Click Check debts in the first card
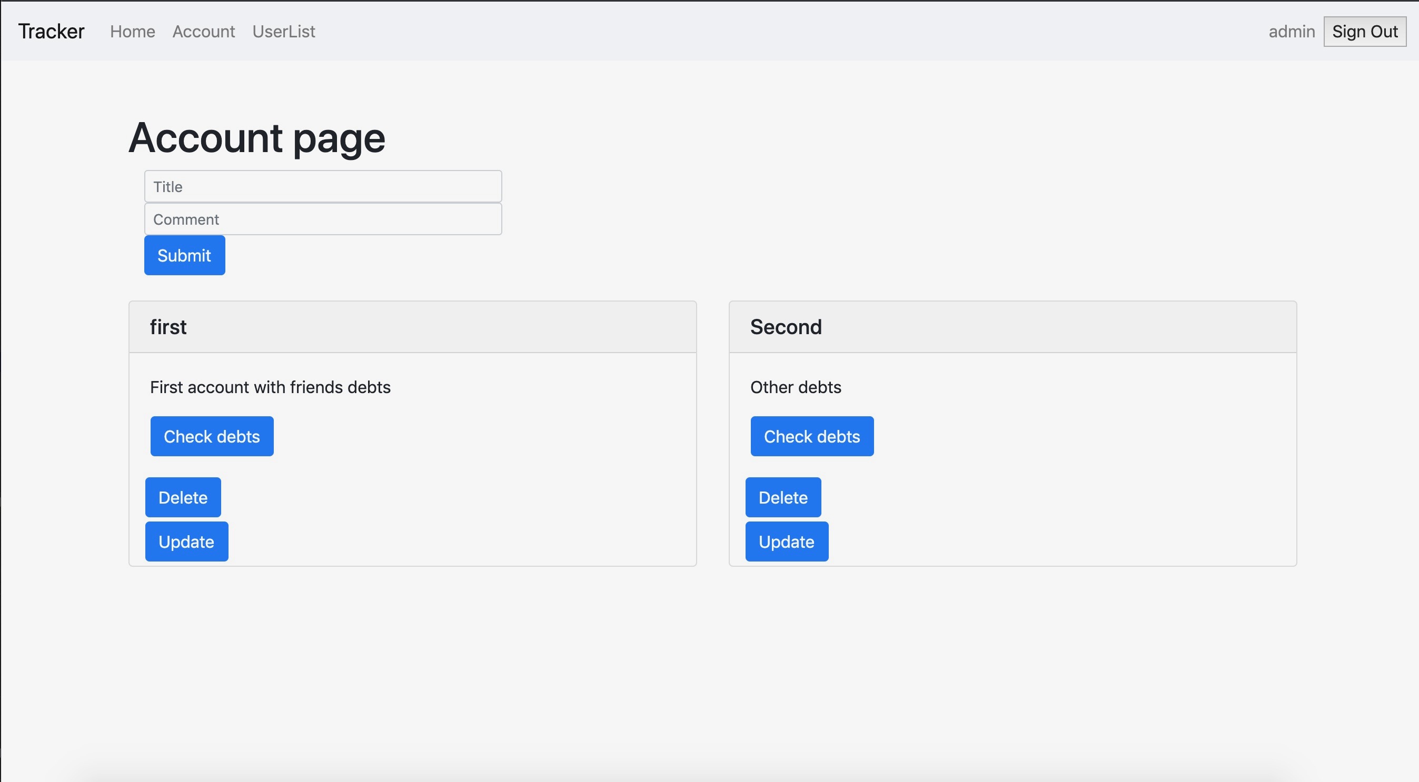Image resolution: width=1419 pixels, height=782 pixels. click(212, 436)
